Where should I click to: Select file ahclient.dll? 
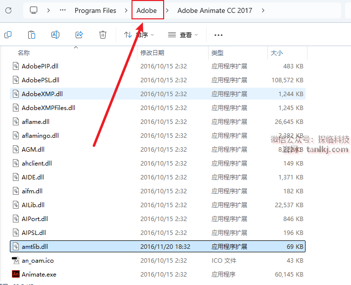point(158,164)
